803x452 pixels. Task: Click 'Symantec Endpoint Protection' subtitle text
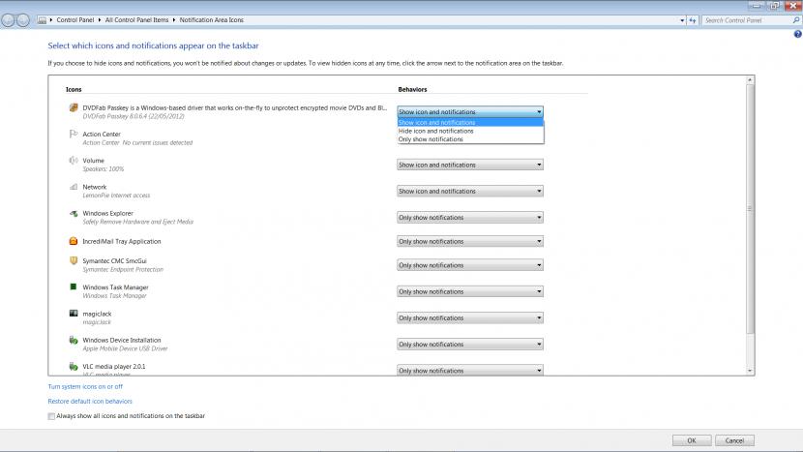123,270
